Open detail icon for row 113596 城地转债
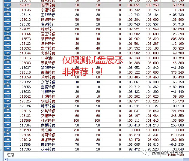The image size is (189, 161). pos(7,144)
